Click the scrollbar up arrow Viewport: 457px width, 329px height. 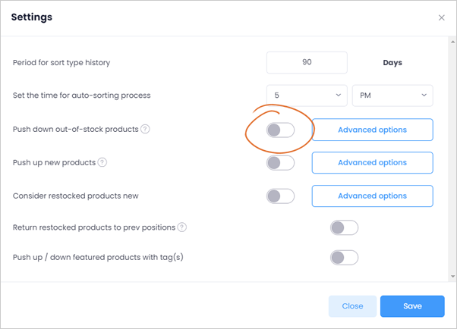click(x=452, y=42)
